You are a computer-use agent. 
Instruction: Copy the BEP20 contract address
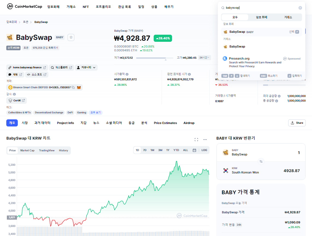pyautogui.click(x=73, y=87)
